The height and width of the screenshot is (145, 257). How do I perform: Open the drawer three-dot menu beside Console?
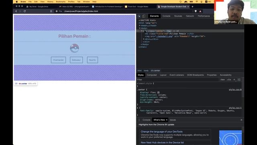click(x=139, y=120)
